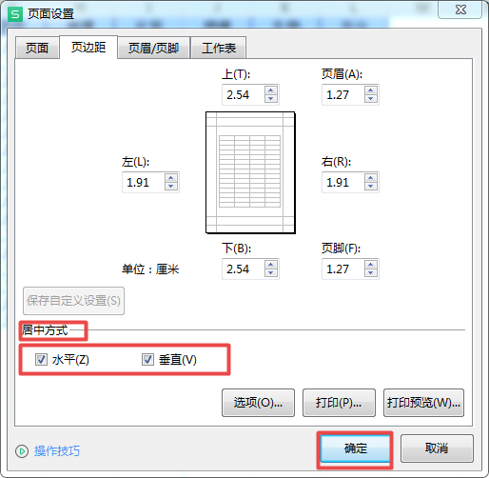Click the WPS spreadsheet icon in title bar
Image resolution: width=489 pixels, height=478 pixels.
[x=15, y=14]
